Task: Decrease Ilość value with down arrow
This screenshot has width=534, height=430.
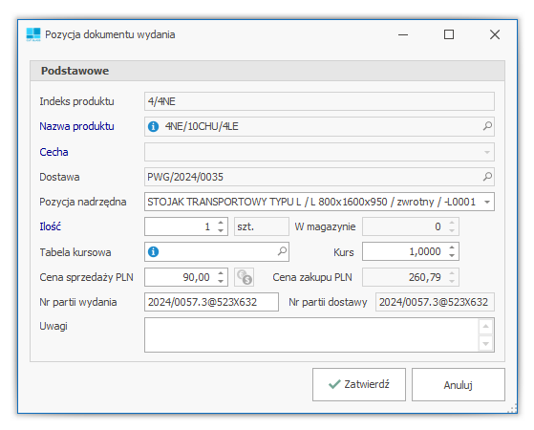Action: click(221, 230)
